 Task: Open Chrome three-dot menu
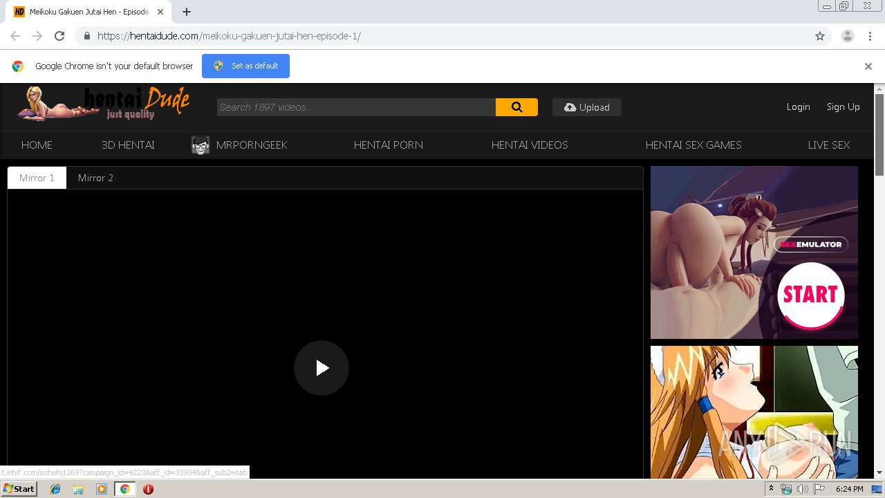tap(870, 36)
